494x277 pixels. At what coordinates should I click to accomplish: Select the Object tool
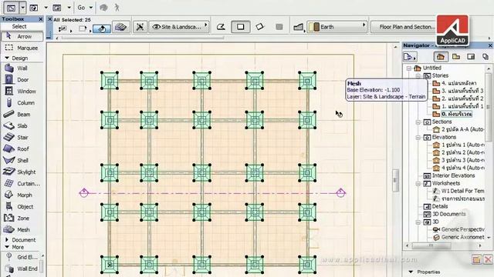click(x=22, y=207)
